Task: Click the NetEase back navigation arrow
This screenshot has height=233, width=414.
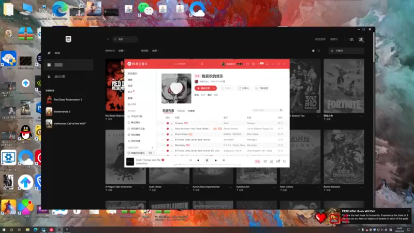Action: pos(163,64)
